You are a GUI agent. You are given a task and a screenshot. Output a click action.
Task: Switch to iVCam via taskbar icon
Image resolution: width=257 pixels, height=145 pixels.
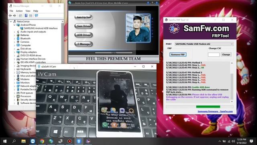79,141
